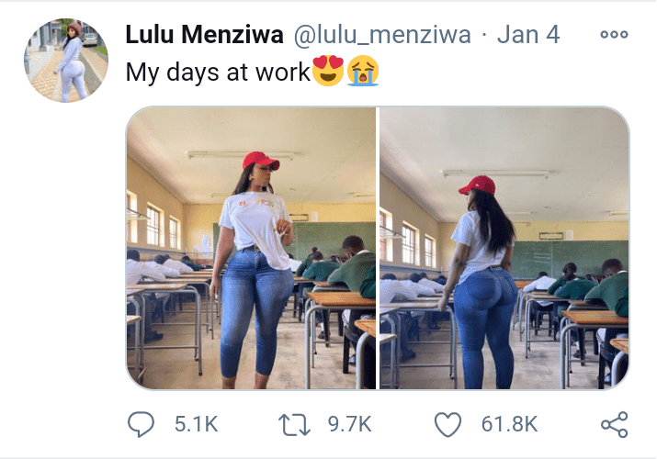Click the red cap in left photo
Viewport: 657px width, 459px height.
tap(261, 161)
